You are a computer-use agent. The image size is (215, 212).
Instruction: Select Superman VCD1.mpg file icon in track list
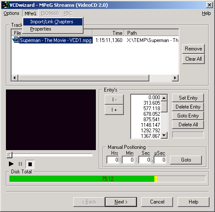click(x=15, y=40)
